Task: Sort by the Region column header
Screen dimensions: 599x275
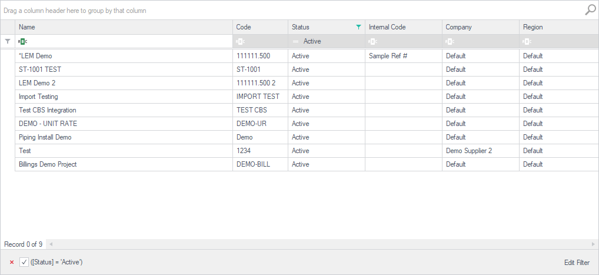Action: [559, 27]
